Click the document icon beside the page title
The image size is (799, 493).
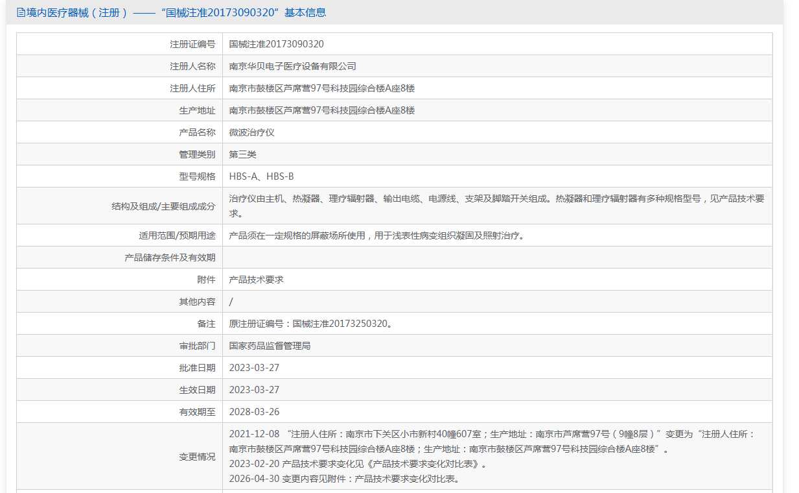21,12
